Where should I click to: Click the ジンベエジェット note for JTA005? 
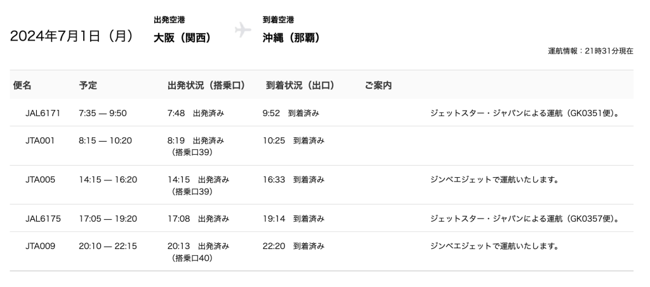[494, 180]
